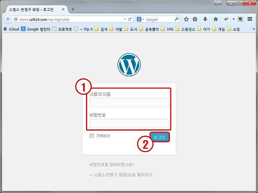Open the downloads arrow icon
Viewport: 258px width, 193px height.
click(x=205, y=19)
